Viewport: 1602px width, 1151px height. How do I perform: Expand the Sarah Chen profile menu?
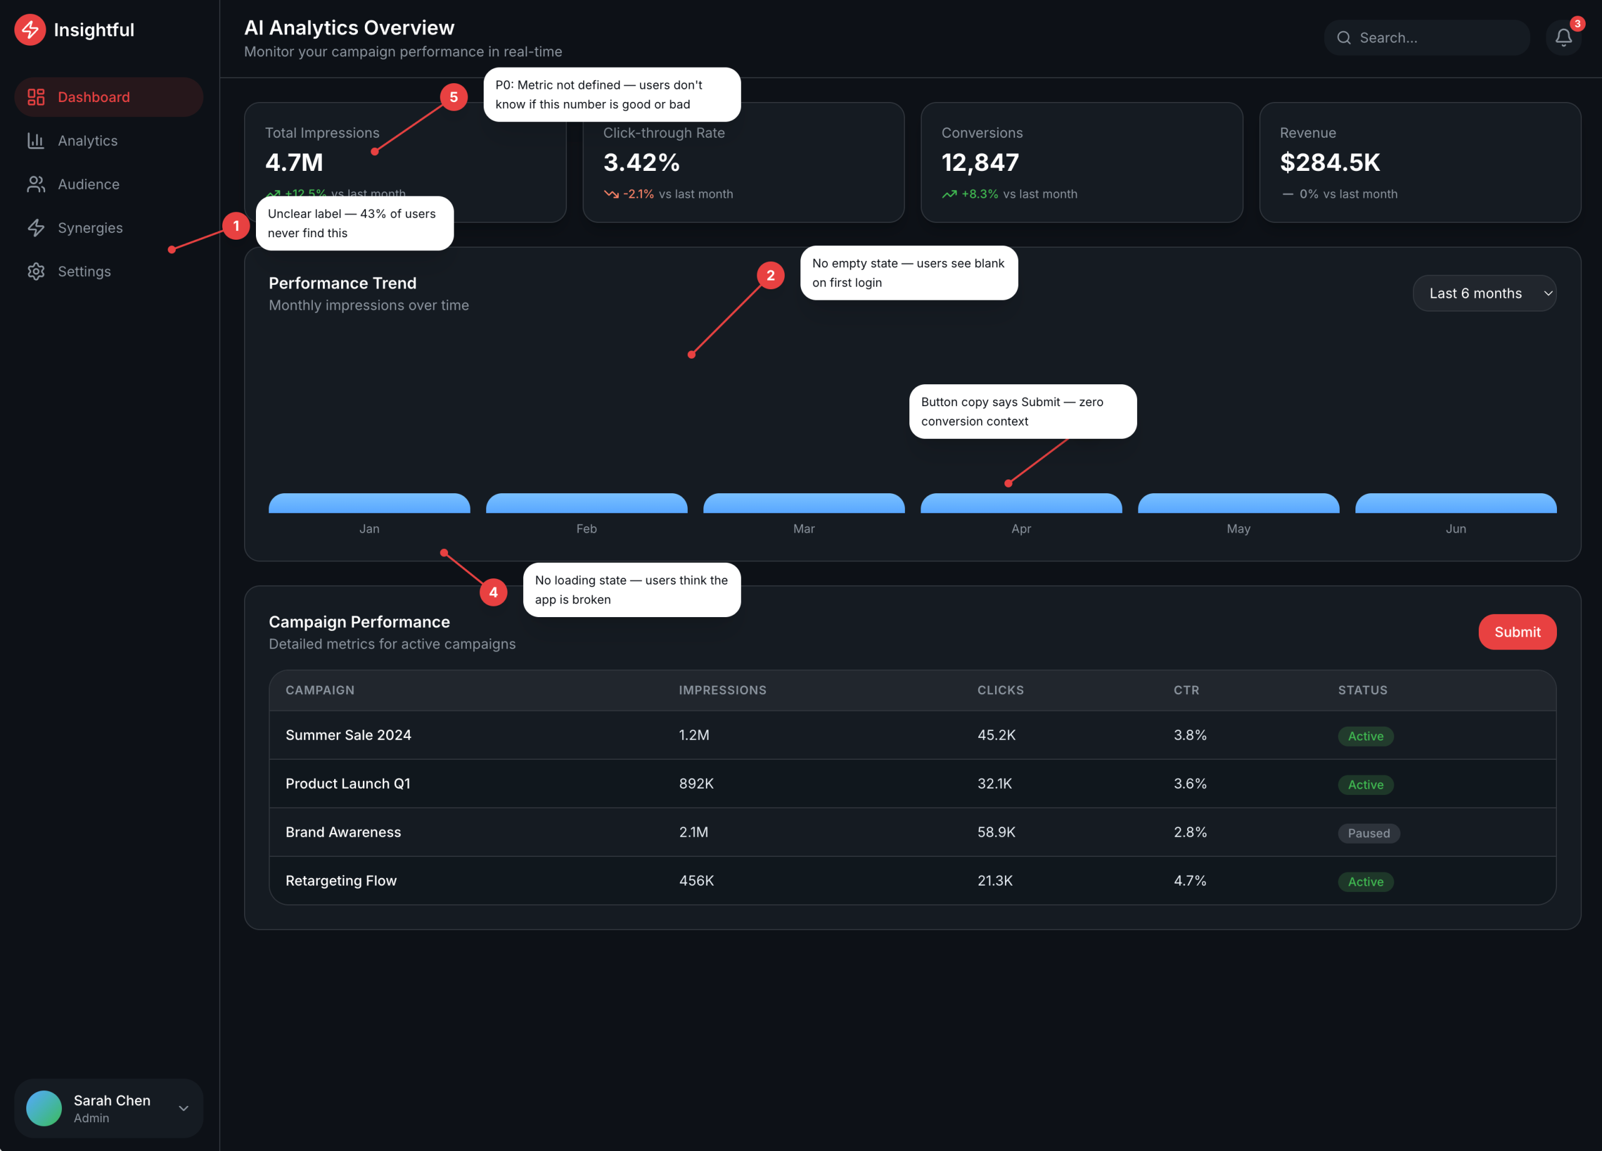[x=108, y=1108]
